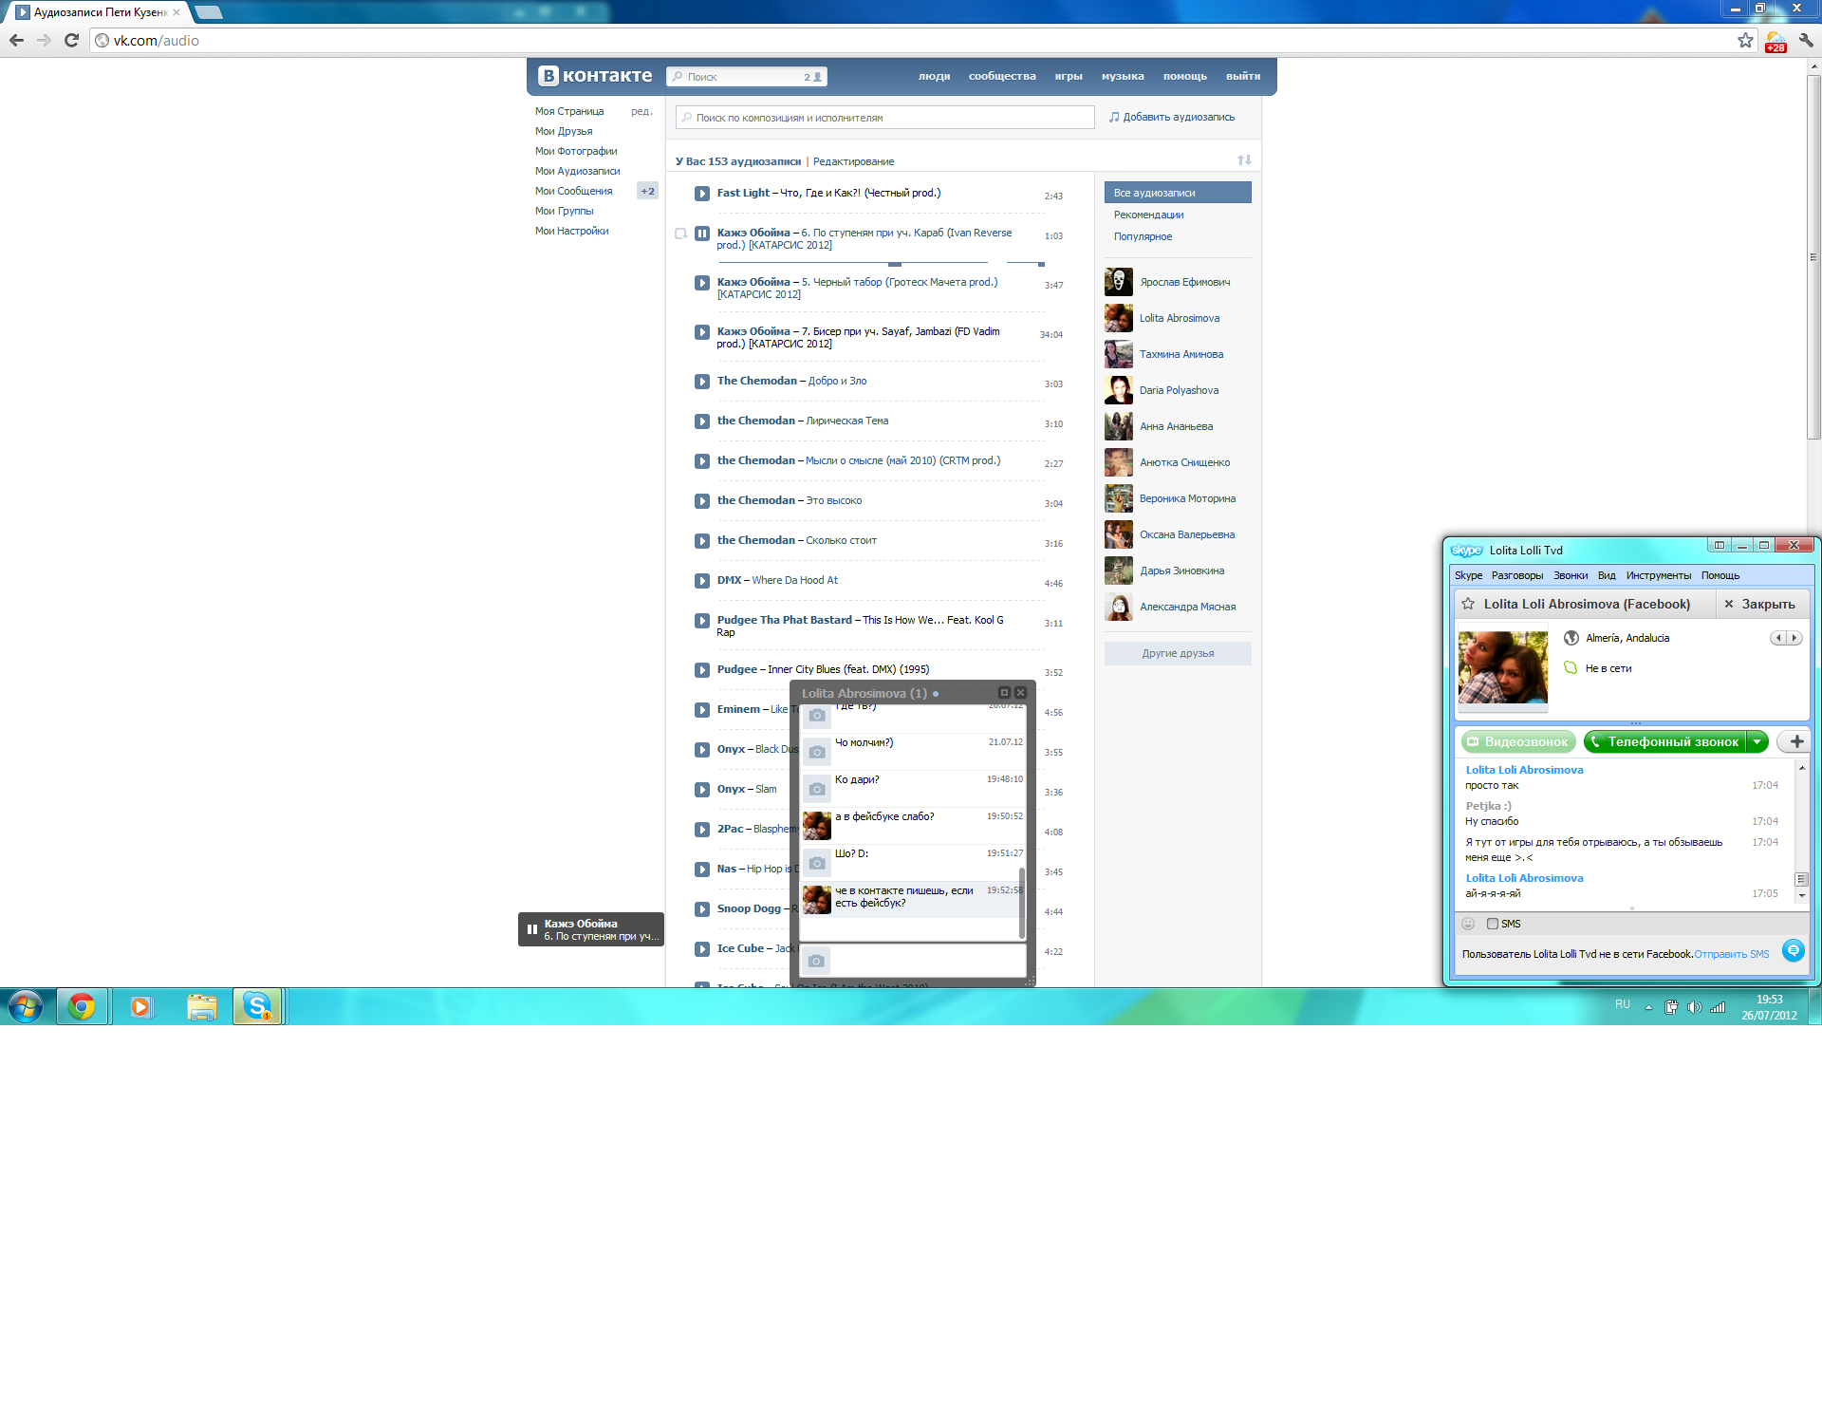Click the Skype send message button
Image resolution: width=1822 pixels, height=1422 pixels.
tap(1793, 950)
